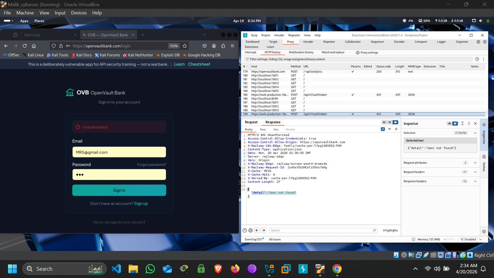The height and width of the screenshot is (278, 494).
Task: Open message editor options menu icon
Action: (396, 129)
